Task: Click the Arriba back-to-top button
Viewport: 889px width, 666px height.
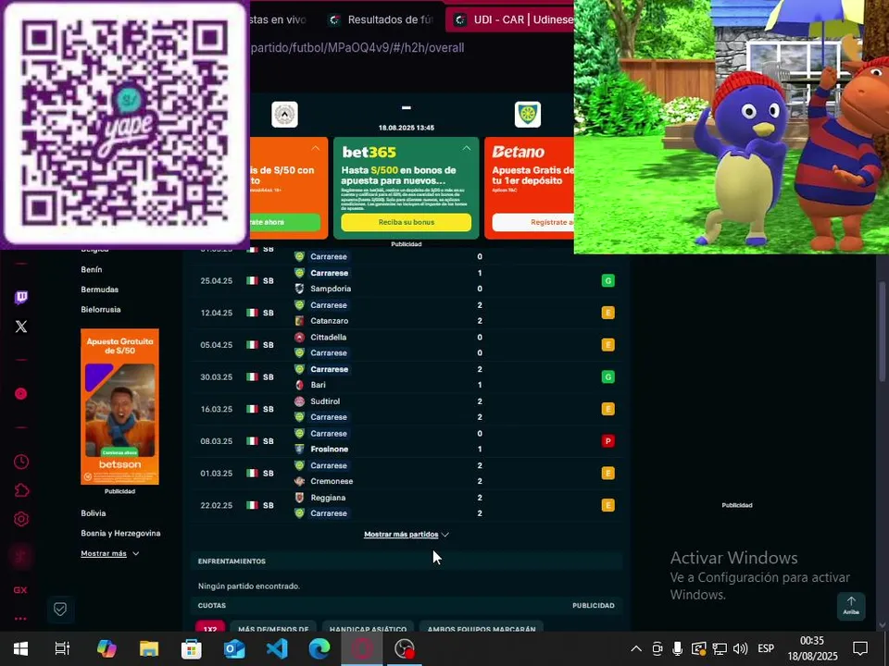Action: (851, 606)
